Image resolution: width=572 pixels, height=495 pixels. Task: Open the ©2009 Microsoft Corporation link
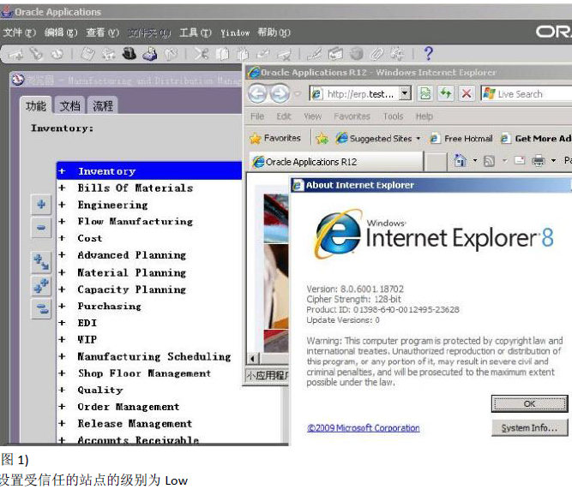364,427
